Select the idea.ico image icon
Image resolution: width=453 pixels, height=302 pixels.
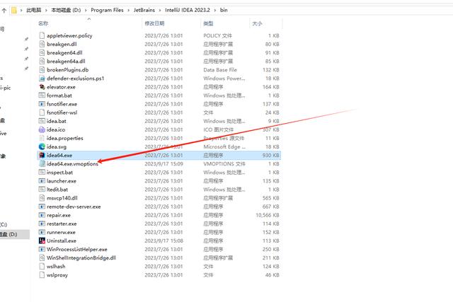[x=42, y=129]
